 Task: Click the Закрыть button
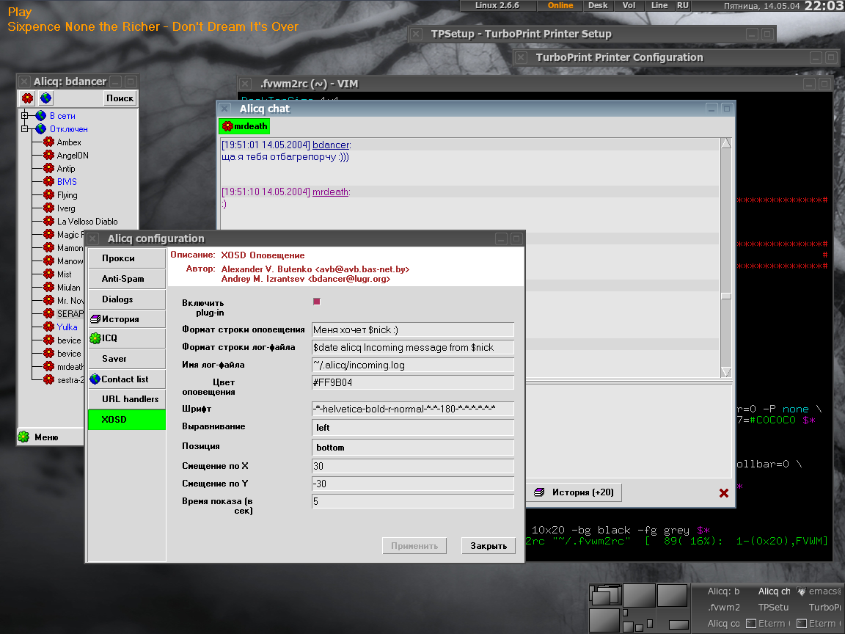click(x=489, y=546)
